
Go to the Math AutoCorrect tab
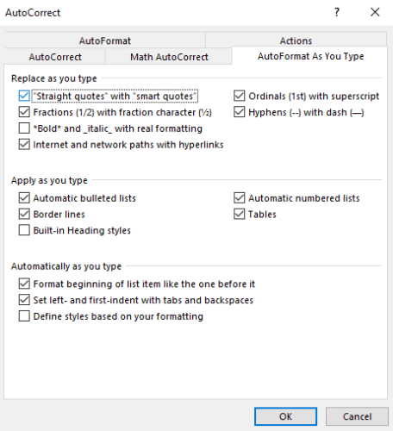tap(169, 57)
